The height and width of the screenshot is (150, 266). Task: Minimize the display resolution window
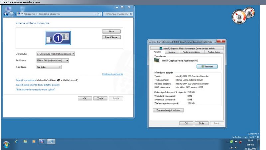(x=117, y=7)
